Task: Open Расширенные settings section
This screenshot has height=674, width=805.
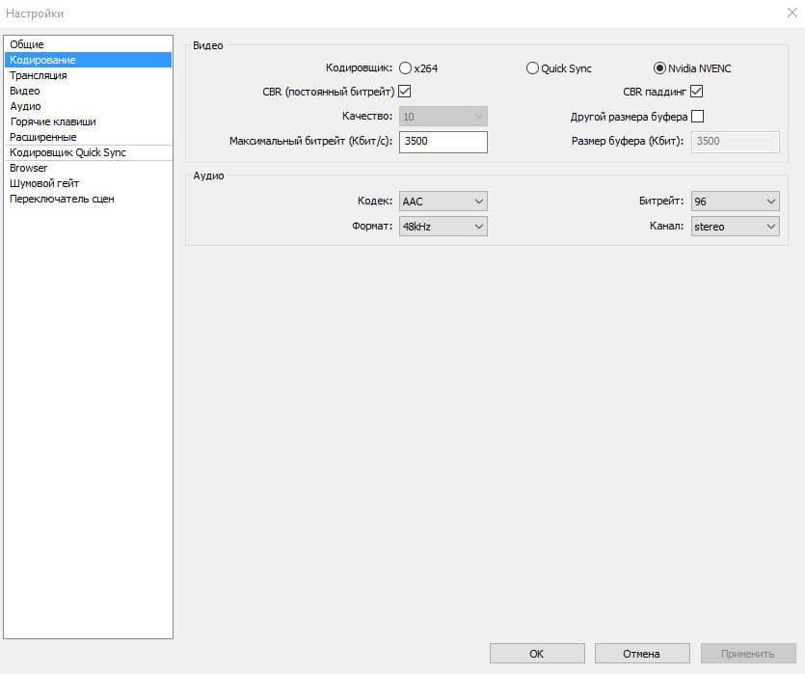Action: (88, 137)
